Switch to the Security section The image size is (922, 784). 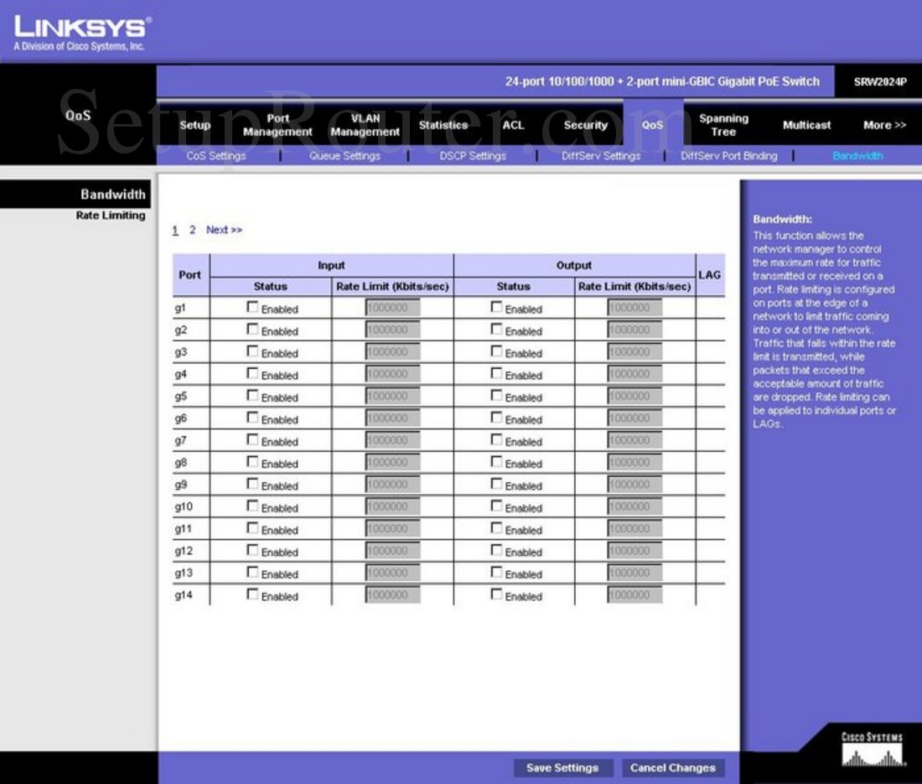click(x=585, y=124)
